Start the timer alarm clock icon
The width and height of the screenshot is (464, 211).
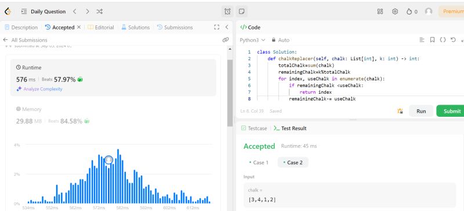pyautogui.click(x=227, y=12)
